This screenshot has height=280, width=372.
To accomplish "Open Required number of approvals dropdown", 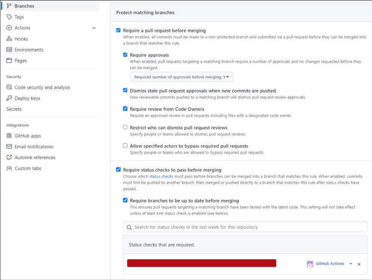I will tap(181, 77).
